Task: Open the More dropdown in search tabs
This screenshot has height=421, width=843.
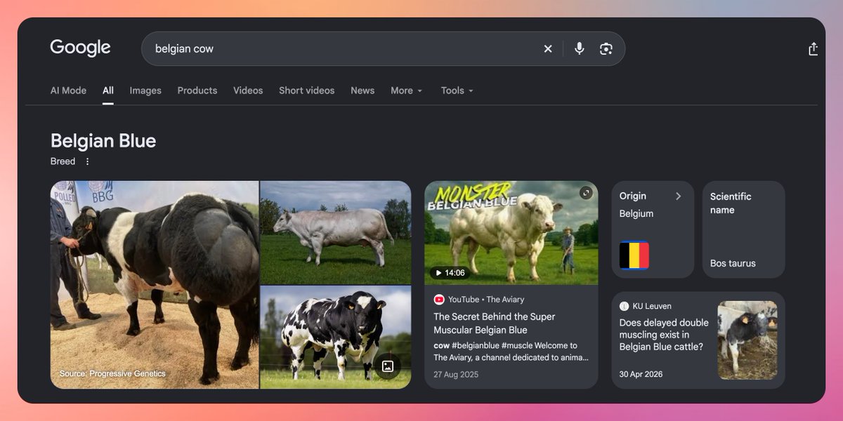Action: click(x=407, y=91)
